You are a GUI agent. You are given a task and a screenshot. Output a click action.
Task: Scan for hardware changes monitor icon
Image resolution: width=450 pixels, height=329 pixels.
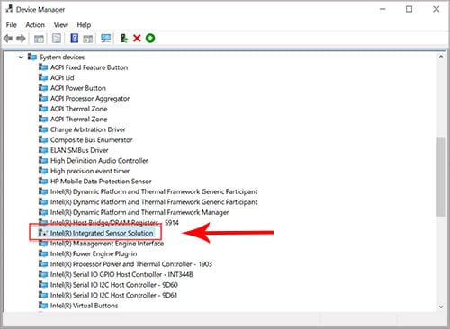pos(105,39)
